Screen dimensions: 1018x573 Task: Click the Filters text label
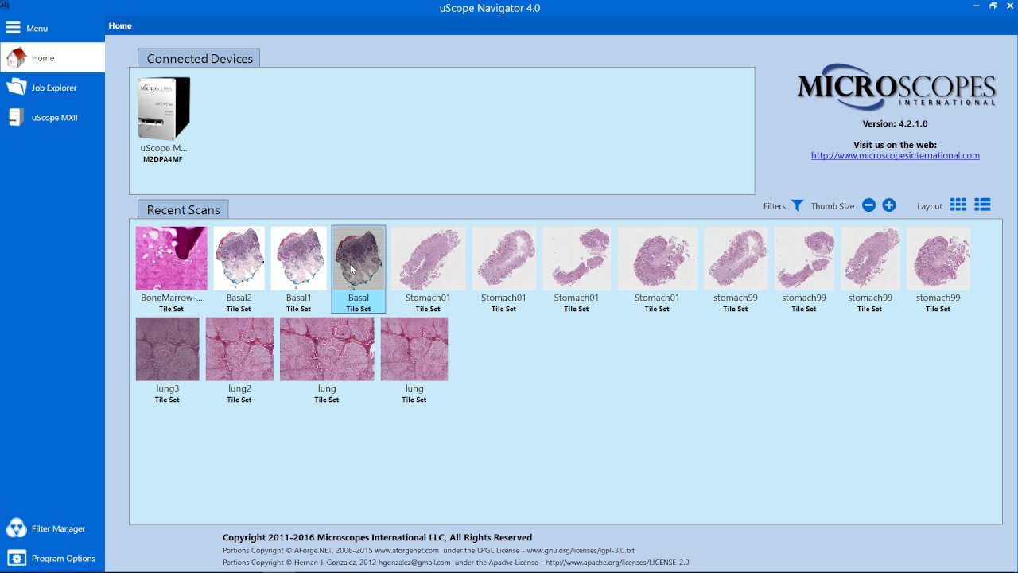click(x=774, y=206)
